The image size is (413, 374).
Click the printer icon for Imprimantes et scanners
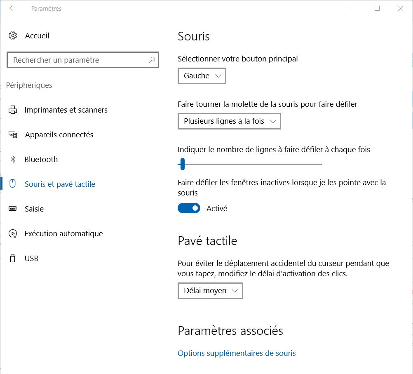[x=13, y=110]
